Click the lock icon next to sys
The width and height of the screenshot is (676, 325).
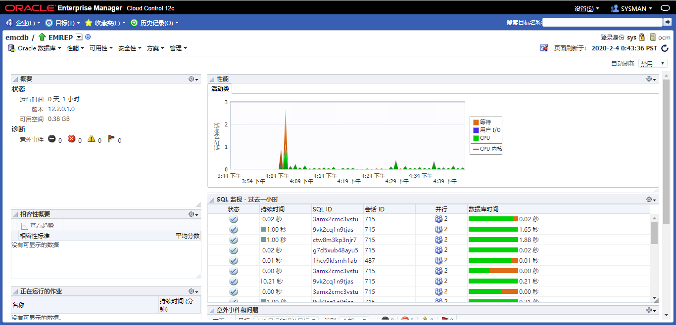pos(642,37)
